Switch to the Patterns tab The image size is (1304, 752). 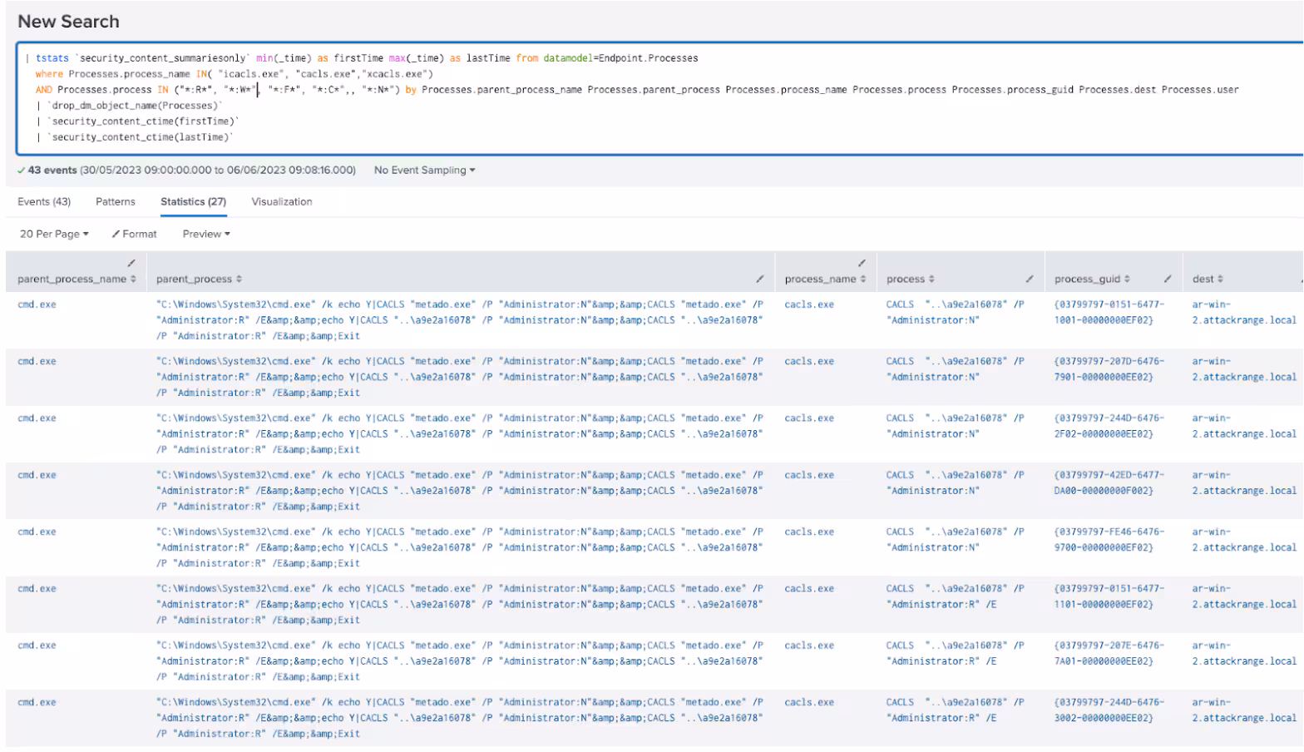click(x=116, y=202)
